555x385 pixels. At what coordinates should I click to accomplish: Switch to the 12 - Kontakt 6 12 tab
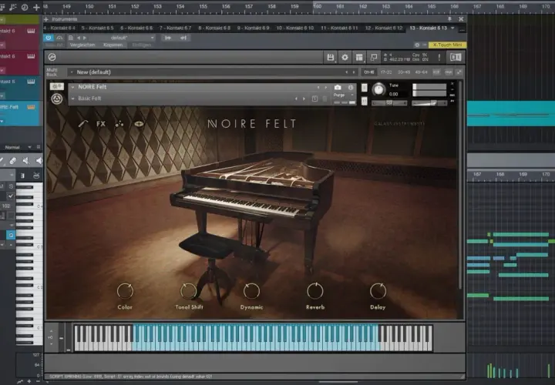pyautogui.click(x=384, y=28)
